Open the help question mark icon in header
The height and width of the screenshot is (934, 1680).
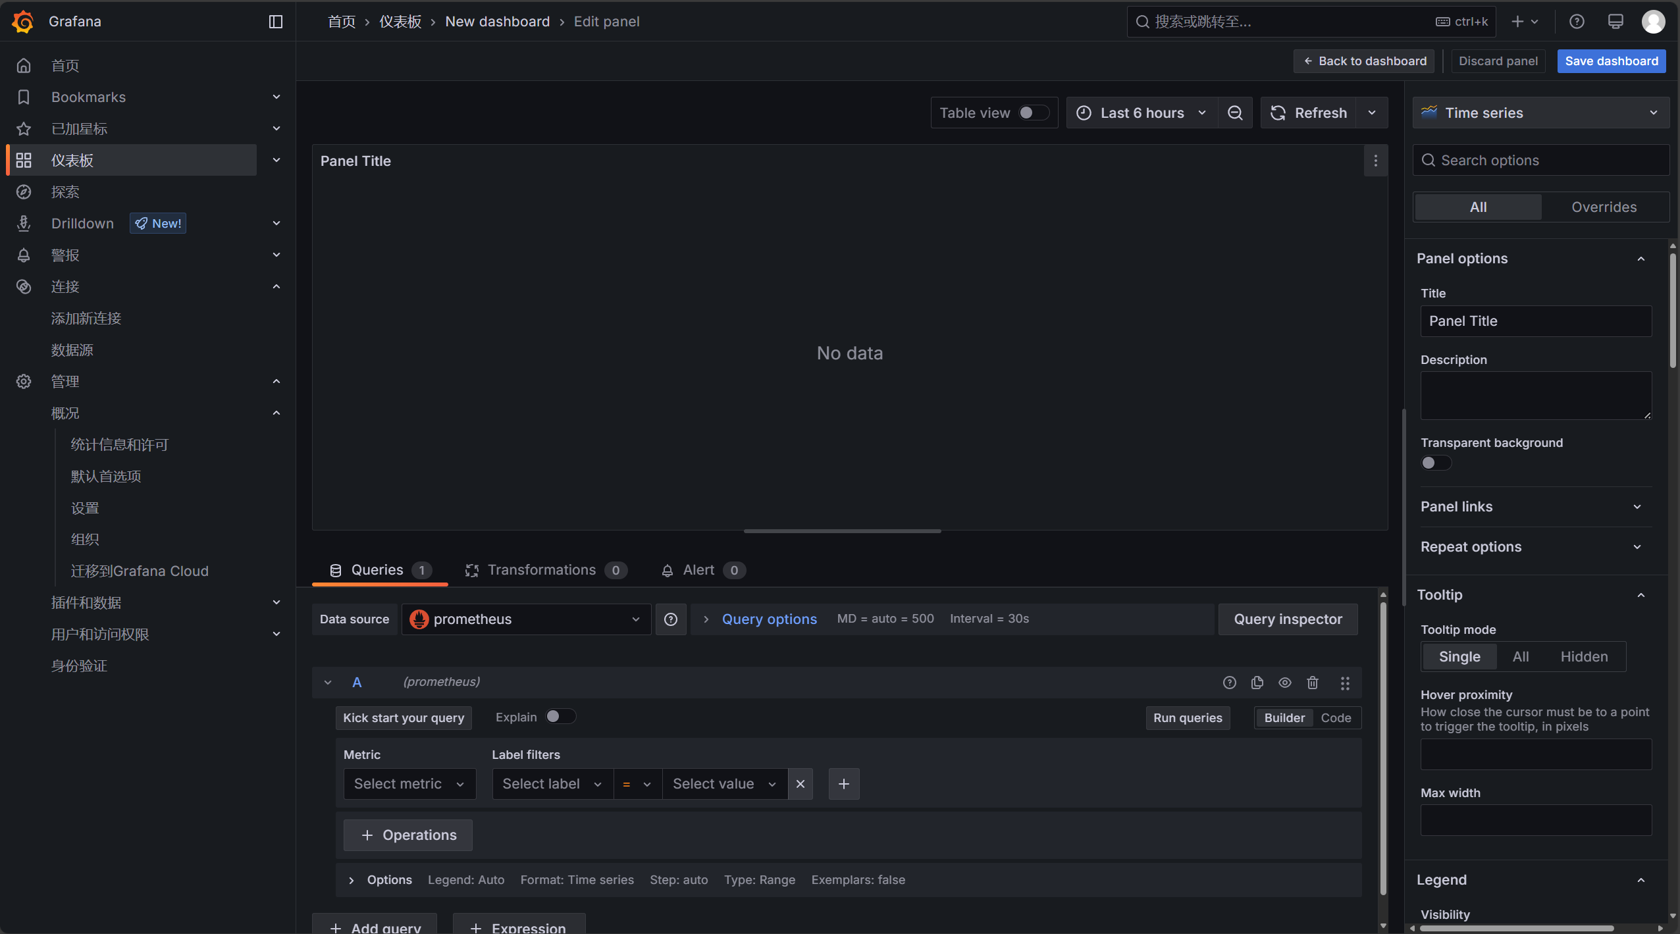click(1577, 22)
